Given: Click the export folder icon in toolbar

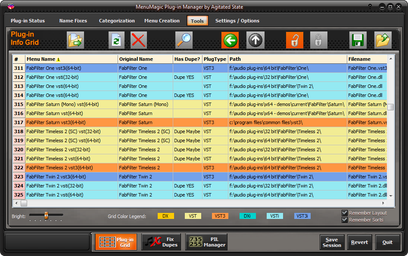Looking at the screenshot, I should (75, 40).
